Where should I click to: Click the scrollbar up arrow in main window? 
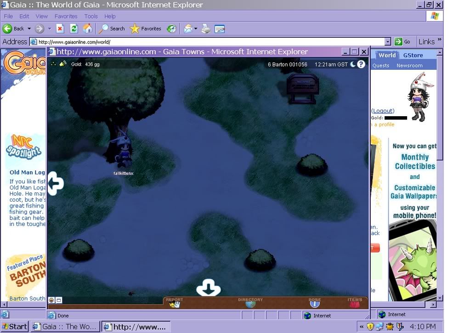tap(440, 52)
